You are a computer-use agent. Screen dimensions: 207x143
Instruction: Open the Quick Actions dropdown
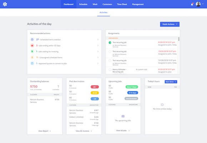coord(170,24)
